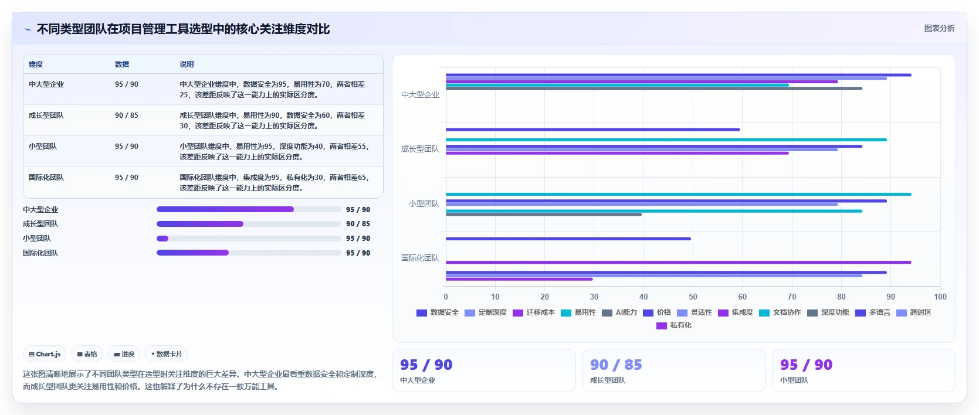
Task: Click the 国际化团队 progress bar
Action: (x=249, y=253)
